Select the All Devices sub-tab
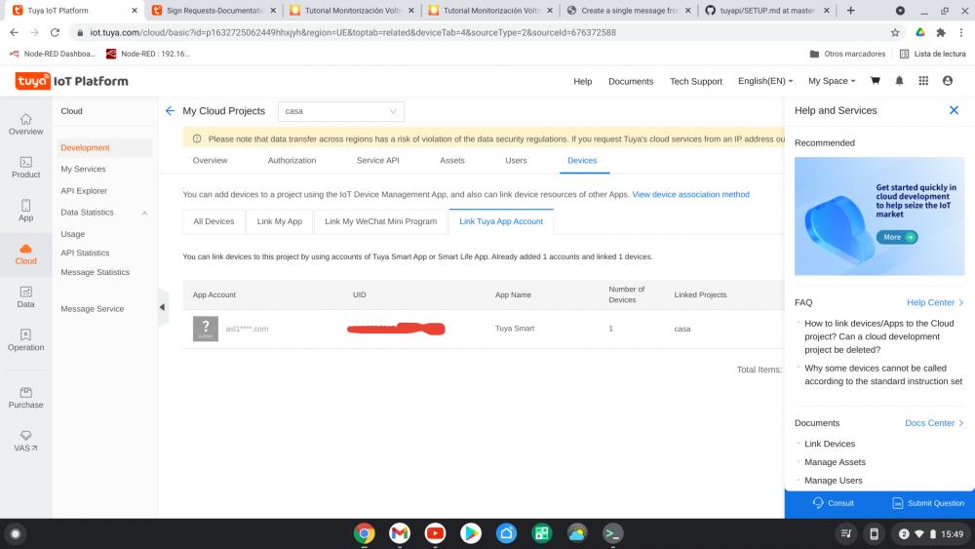 (214, 221)
